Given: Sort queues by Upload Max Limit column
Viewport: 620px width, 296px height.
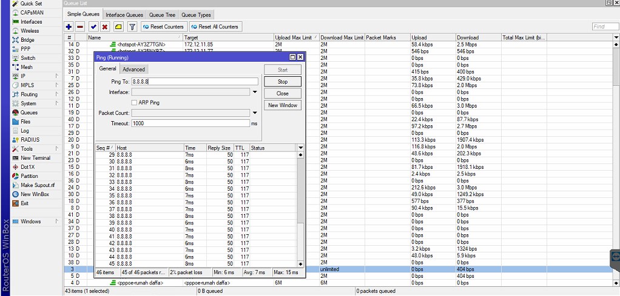Looking at the screenshot, I should [296, 38].
